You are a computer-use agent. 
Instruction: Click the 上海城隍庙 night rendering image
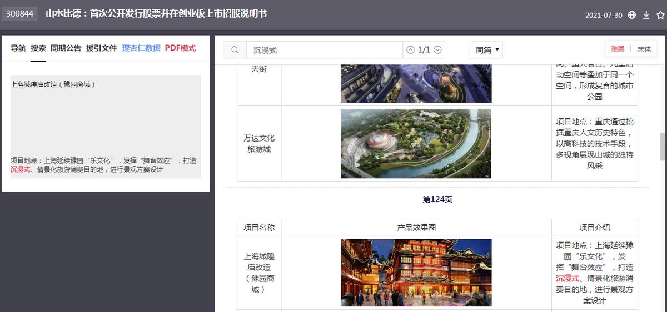416,273
